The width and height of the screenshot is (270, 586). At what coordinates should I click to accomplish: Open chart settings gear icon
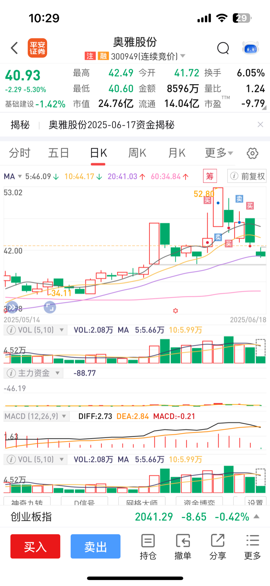252,153
